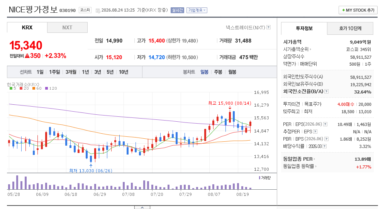
Task: Click the 거래량 volume legend marker
Action: click(x=259, y=178)
